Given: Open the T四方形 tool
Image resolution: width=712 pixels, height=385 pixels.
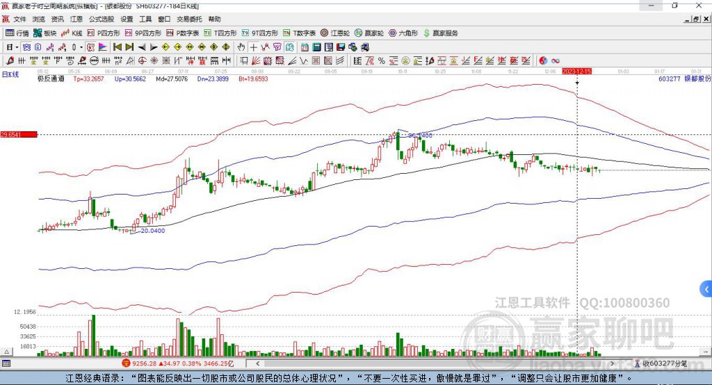Looking at the screenshot, I should click(x=220, y=33).
